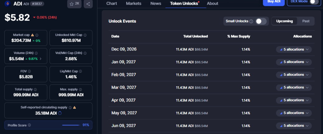Open the Token Unlocks tab

point(185,3)
